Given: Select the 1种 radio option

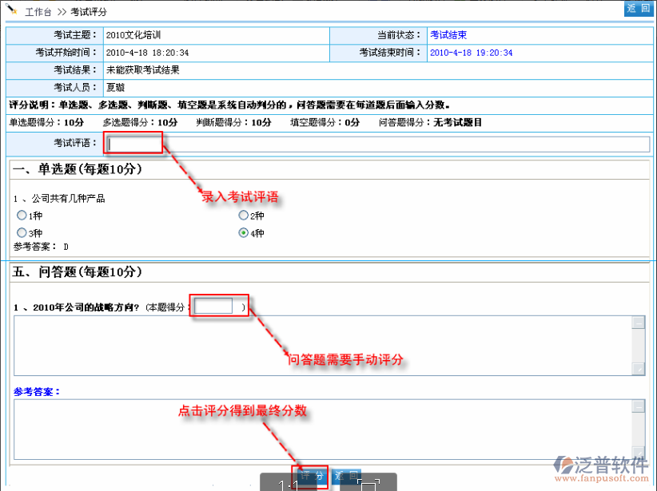Looking at the screenshot, I should [x=22, y=216].
